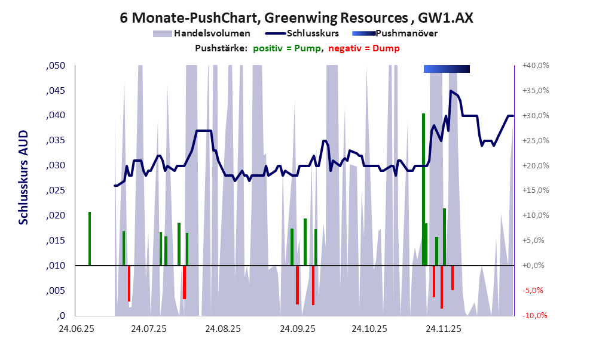This screenshot has width=593, height=354.
Task: Click the Pushmanöver gradient legend swatch
Action: [363, 33]
